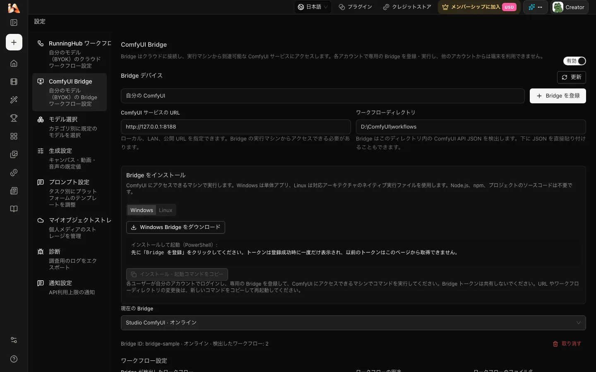Screen dimensions: 596x372
Task: Open the help question mark icon
Action: tap(14, 359)
